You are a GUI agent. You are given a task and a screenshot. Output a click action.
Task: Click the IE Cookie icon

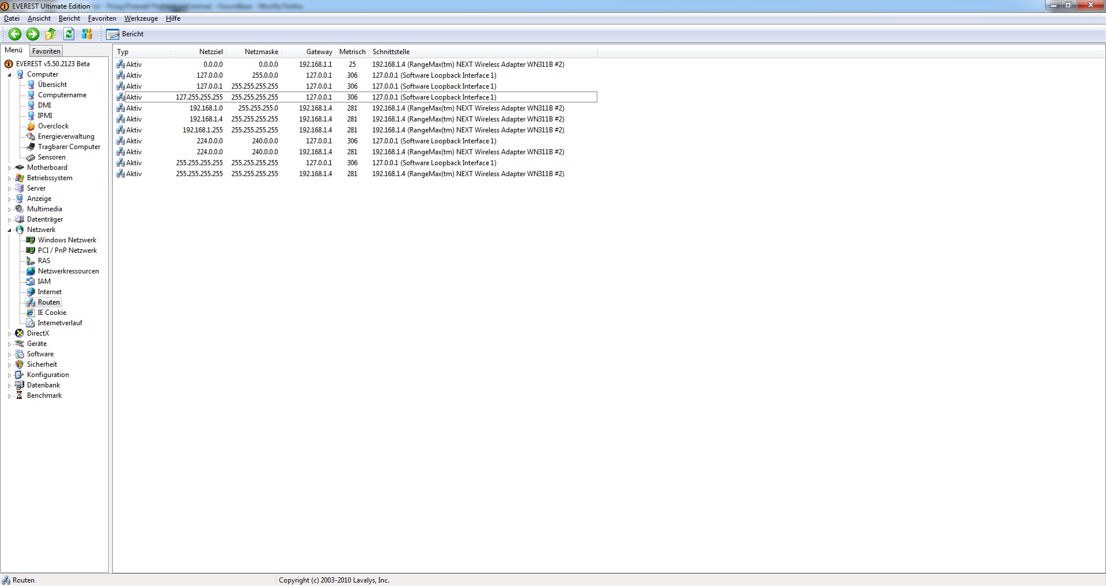[31, 313]
